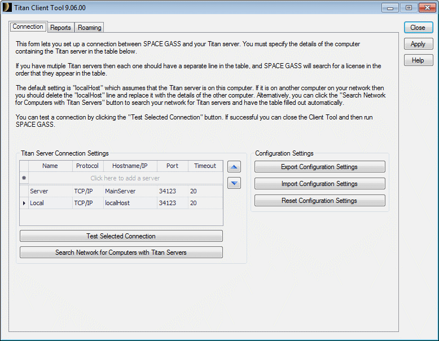Test the selected connection

pyautogui.click(x=121, y=236)
